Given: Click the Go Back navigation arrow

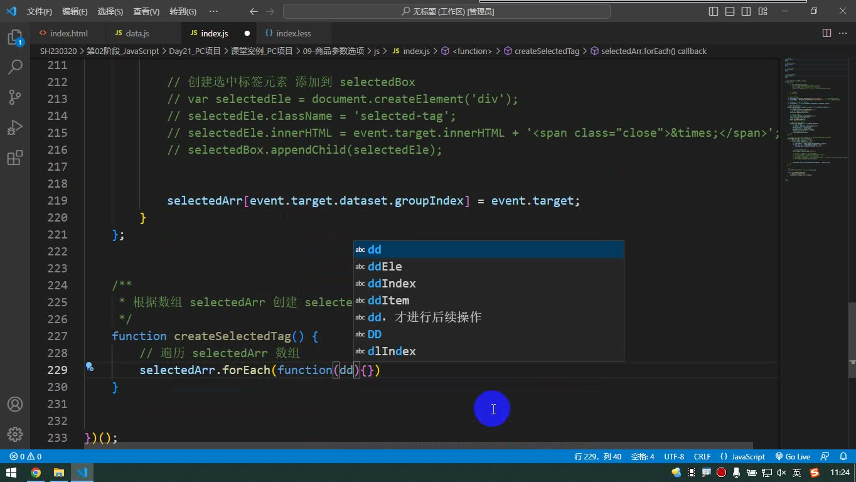Looking at the screenshot, I should [x=254, y=11].
